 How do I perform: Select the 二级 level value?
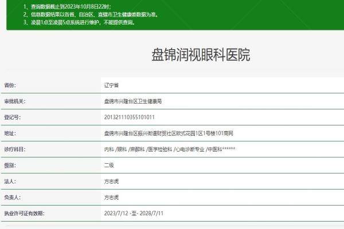pyautogui.click(x=108, y=165)
